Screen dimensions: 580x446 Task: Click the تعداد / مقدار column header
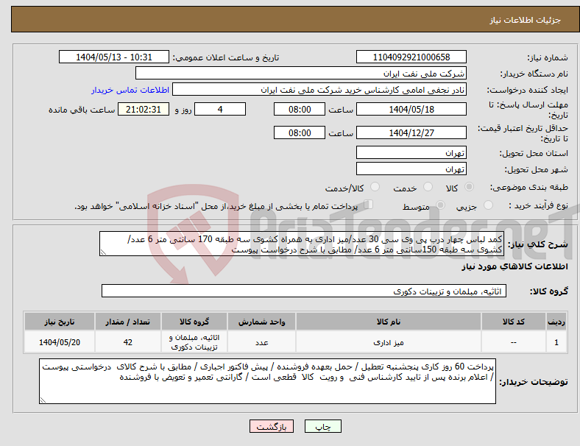click(x=127, y=322)
